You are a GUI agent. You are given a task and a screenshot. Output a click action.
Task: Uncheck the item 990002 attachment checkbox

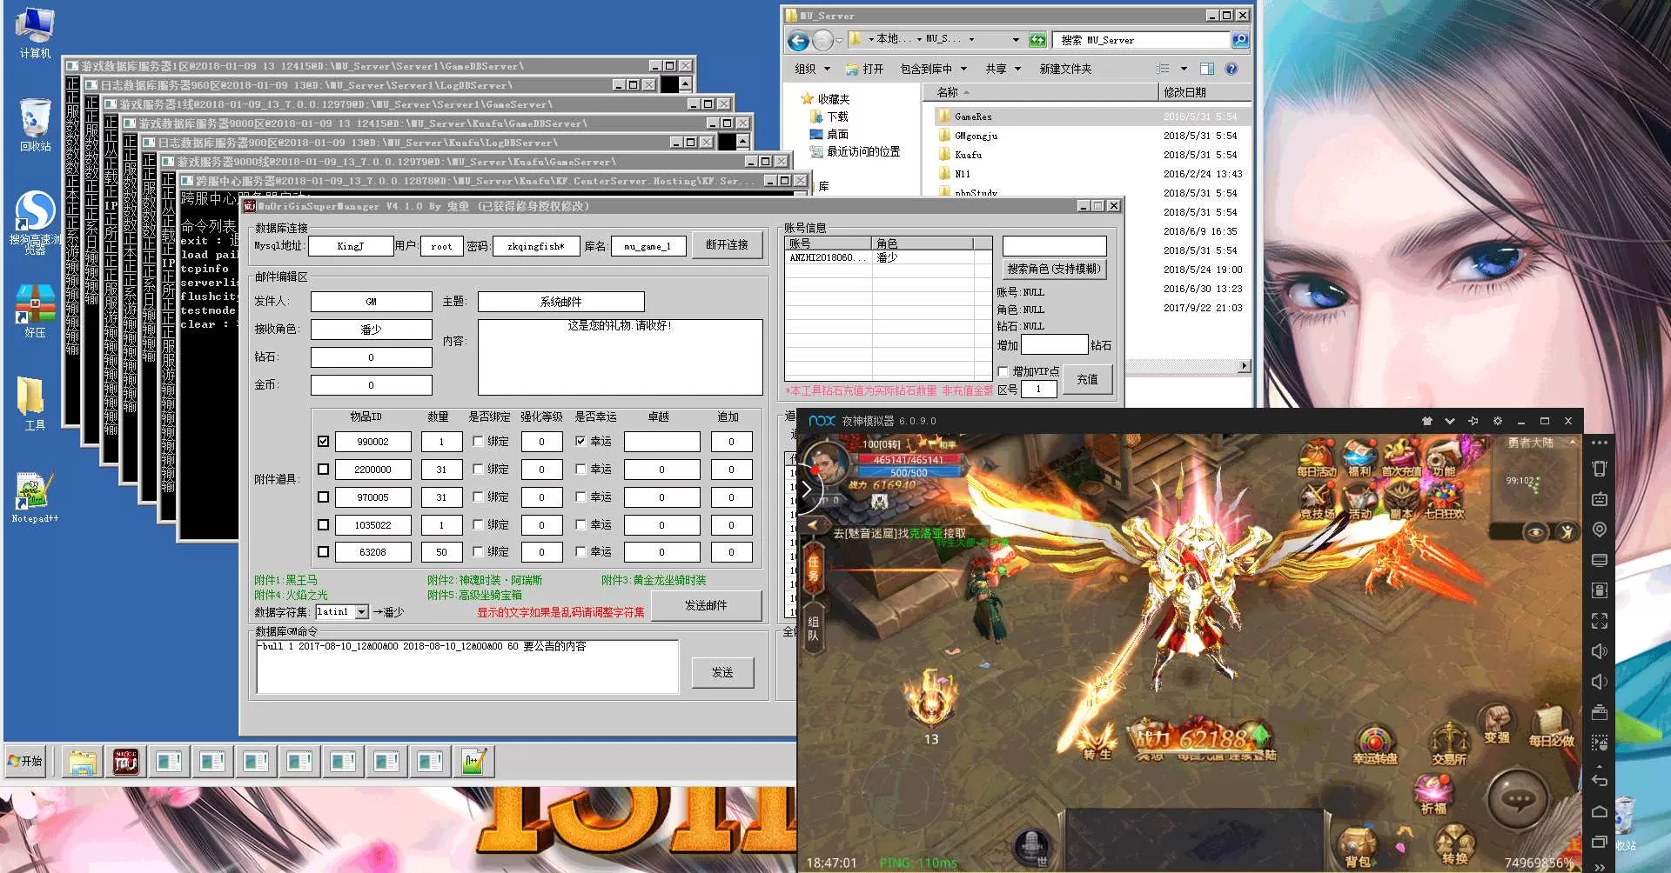323,442
